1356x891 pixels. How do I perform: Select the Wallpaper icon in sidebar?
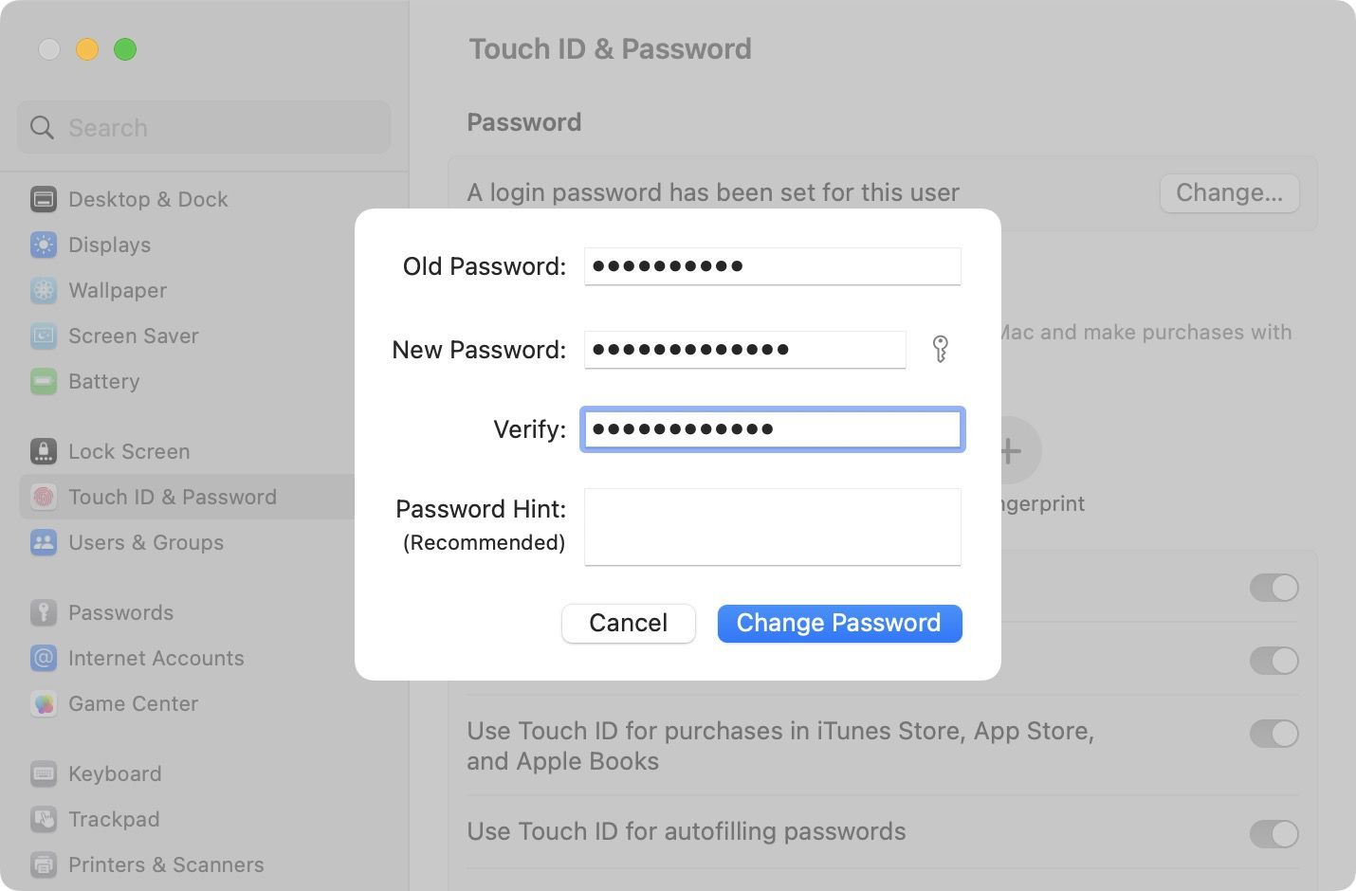click(x=44, y=290)
